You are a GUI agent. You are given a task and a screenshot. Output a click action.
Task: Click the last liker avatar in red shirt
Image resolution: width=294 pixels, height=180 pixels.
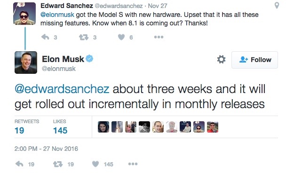(213, 127)
